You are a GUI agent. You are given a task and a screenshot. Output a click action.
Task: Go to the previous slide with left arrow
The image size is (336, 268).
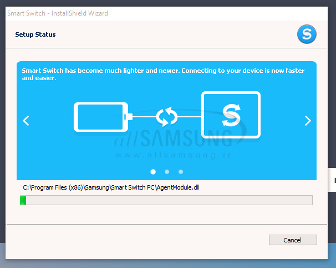(26, 121)
